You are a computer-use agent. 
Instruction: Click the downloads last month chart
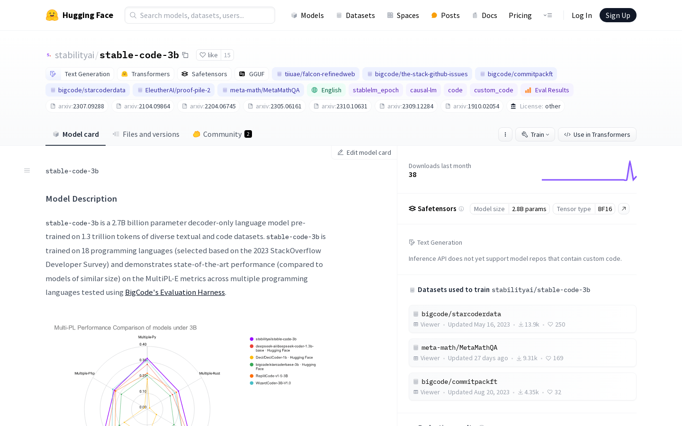click(x=589, y=171)
